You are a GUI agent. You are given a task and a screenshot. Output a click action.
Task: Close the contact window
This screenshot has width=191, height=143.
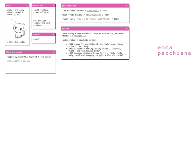53,34
